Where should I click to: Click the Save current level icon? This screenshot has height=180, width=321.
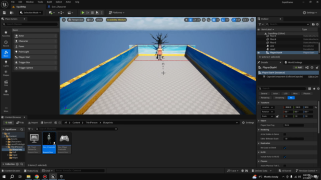click(5, 12)
